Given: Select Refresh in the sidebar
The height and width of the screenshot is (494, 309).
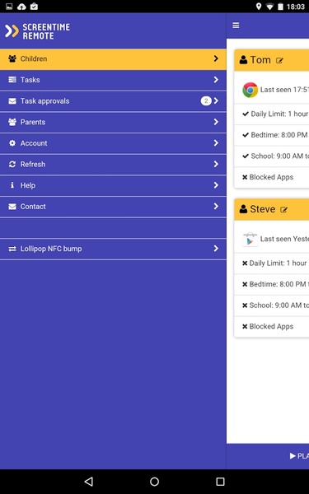Looking at the screenshot, I should [113, 165].
